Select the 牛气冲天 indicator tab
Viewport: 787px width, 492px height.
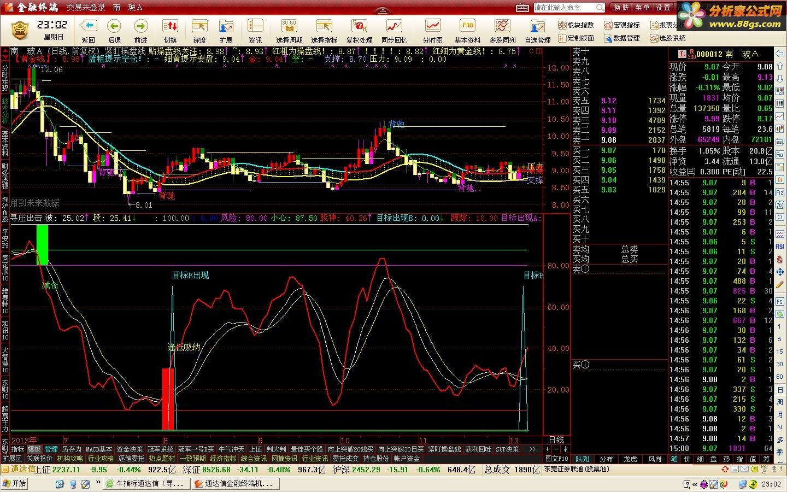231,449
